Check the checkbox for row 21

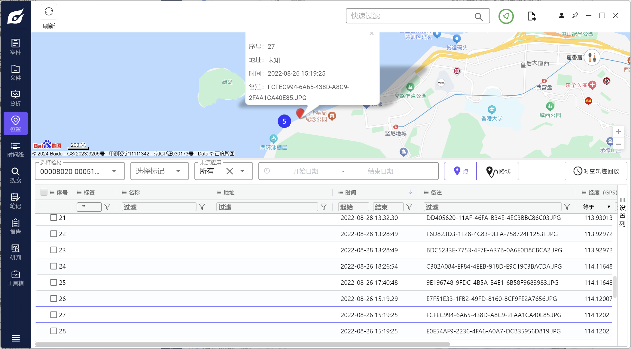(53, 218)
